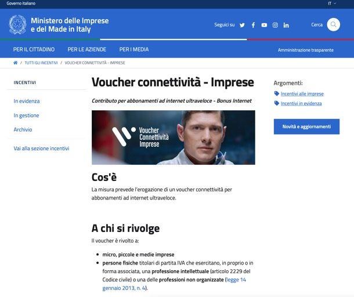354x297 pixels.
Task: Go to TUTTI GLI INCENTIVI breadcrumb
Action: tap(41, 63)
